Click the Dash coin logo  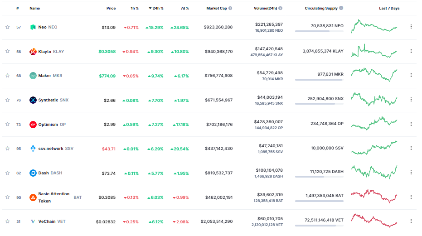[x=33, y=173]
